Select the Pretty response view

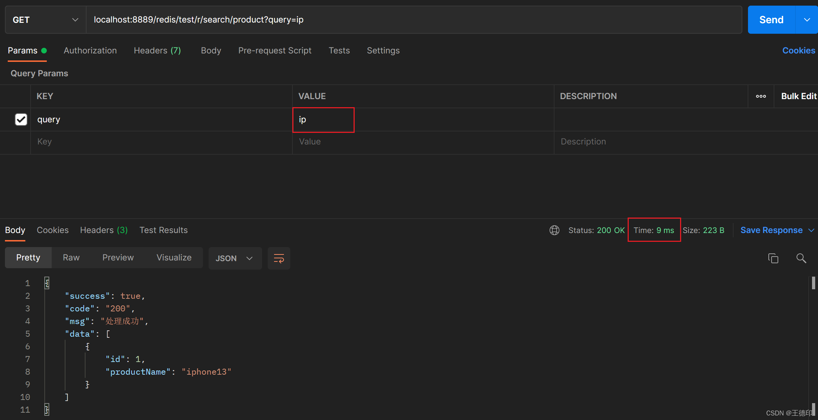click(28, 258)
